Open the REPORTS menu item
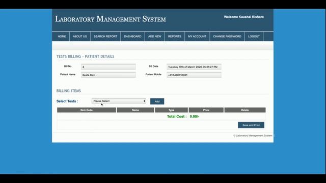 pos(175,36)
